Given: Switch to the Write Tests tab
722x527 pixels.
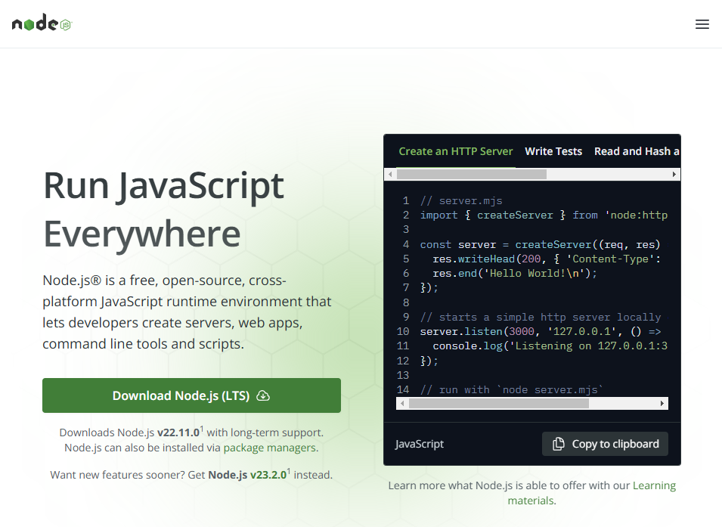Looking at the screenshot, I should click(553, 151).
